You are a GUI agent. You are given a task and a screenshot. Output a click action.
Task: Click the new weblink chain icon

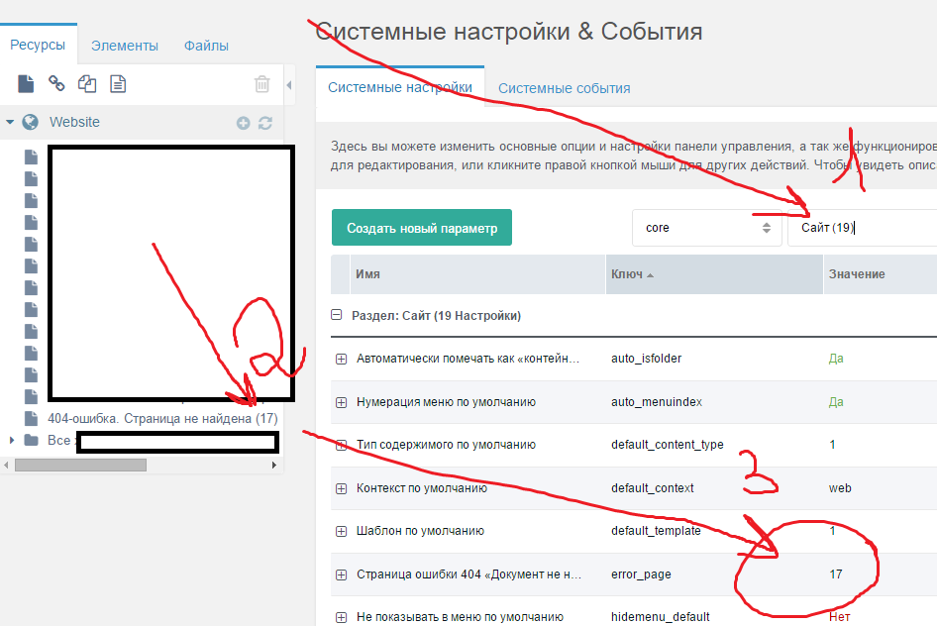tap(56, 83)
